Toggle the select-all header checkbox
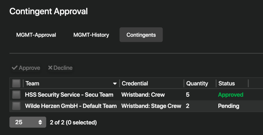 click(x=16, y=83)
